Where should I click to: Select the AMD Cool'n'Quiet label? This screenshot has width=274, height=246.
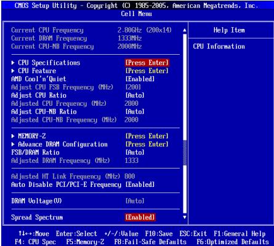[39, 79]
